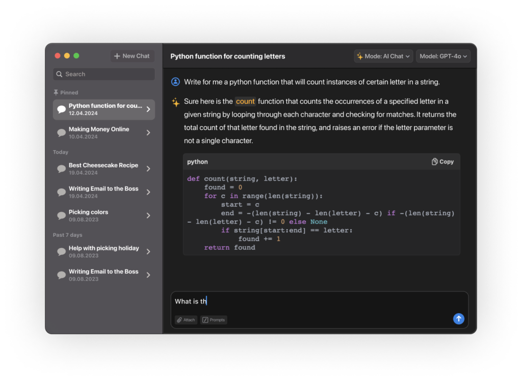Click the AI sparkle icon beside response
This screenshot has height=381, width=522.
point(175,102)
